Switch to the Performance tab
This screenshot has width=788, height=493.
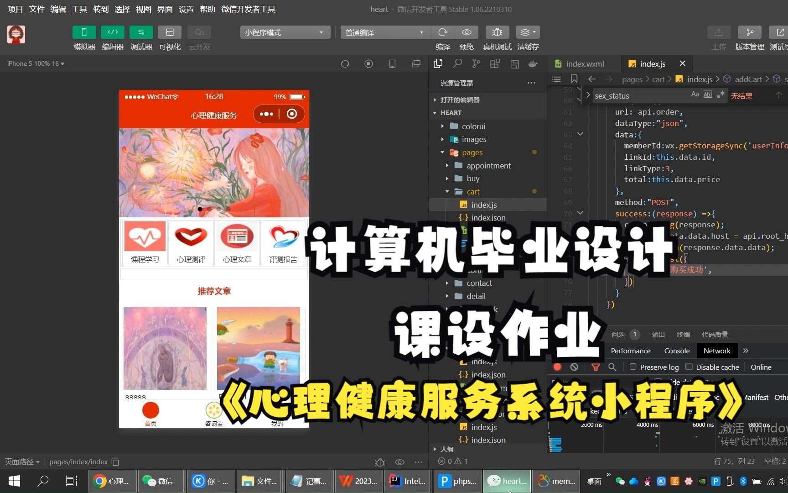[x=631, y=351]
